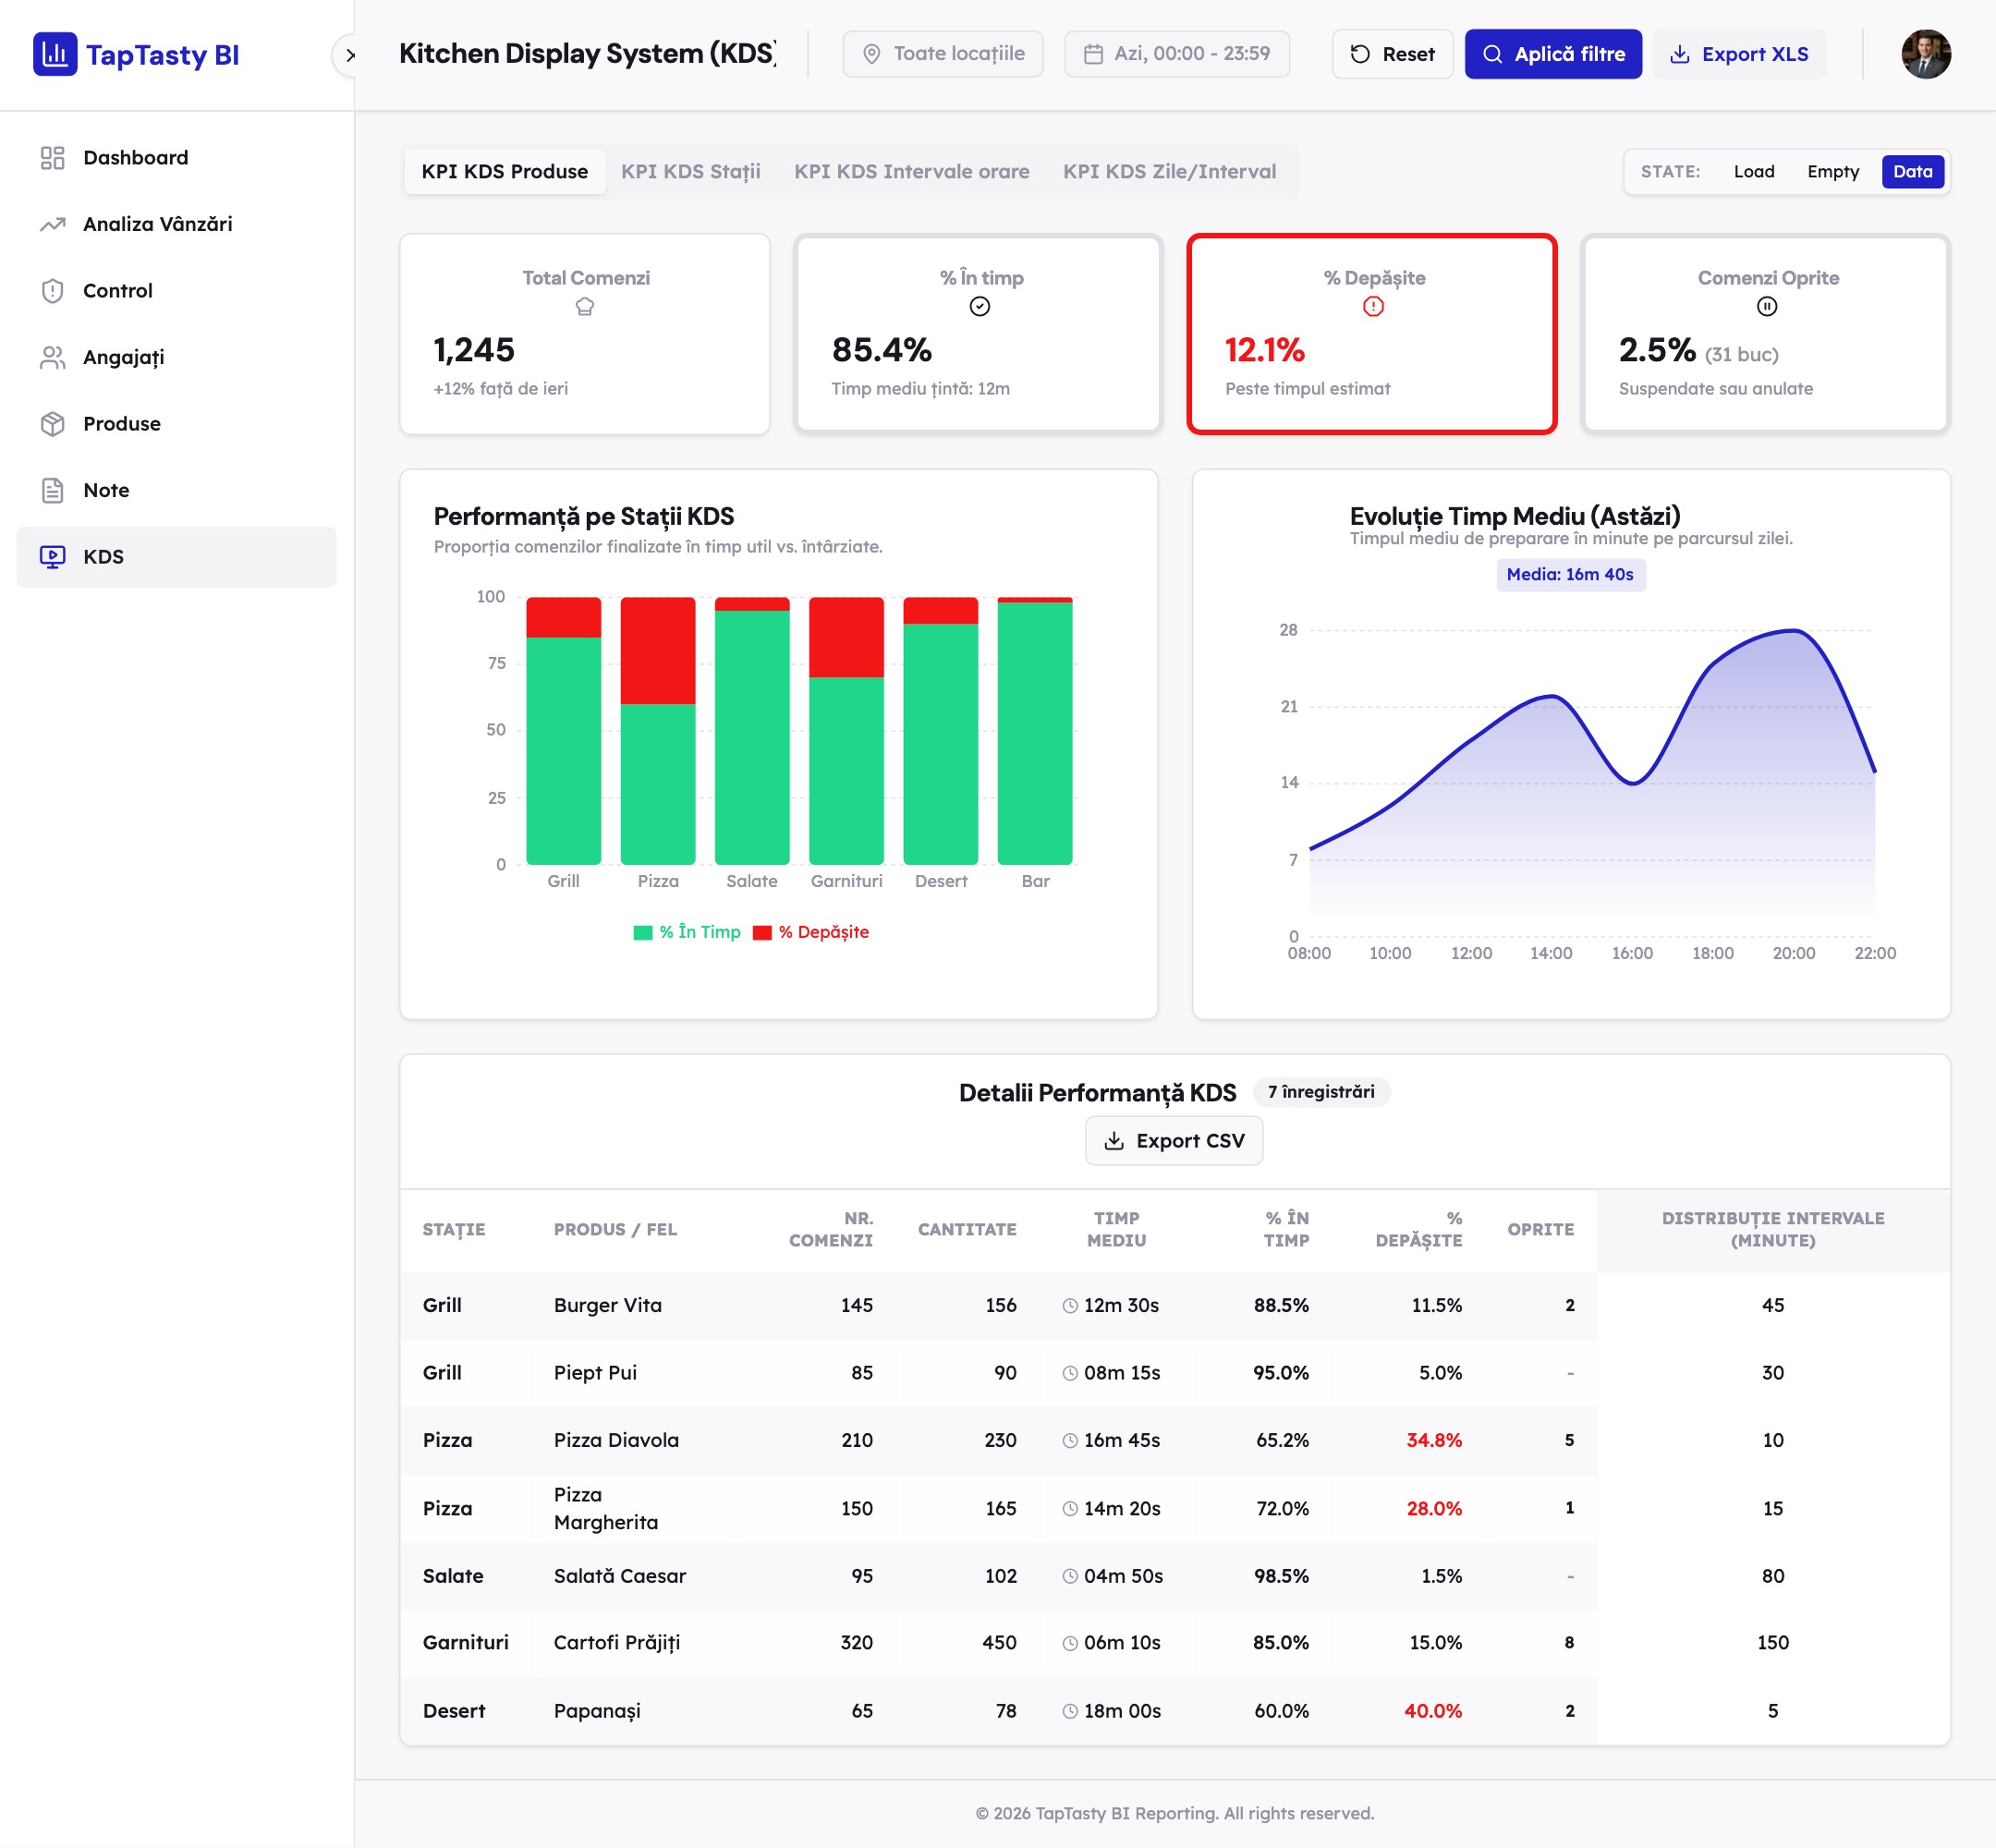The width and height of the screenshot is (1996, 1848).
Task: Switch state to Data
Action: pos(1912,172)
